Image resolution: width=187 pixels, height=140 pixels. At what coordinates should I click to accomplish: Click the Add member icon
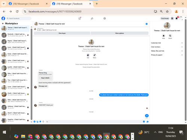88,55
